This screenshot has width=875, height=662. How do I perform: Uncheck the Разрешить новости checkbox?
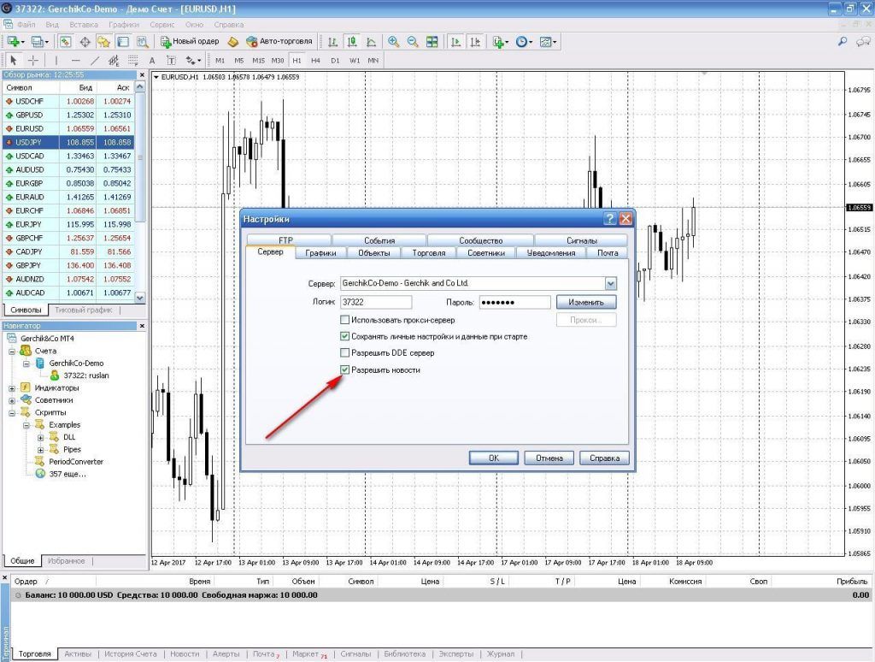(345, 369)
